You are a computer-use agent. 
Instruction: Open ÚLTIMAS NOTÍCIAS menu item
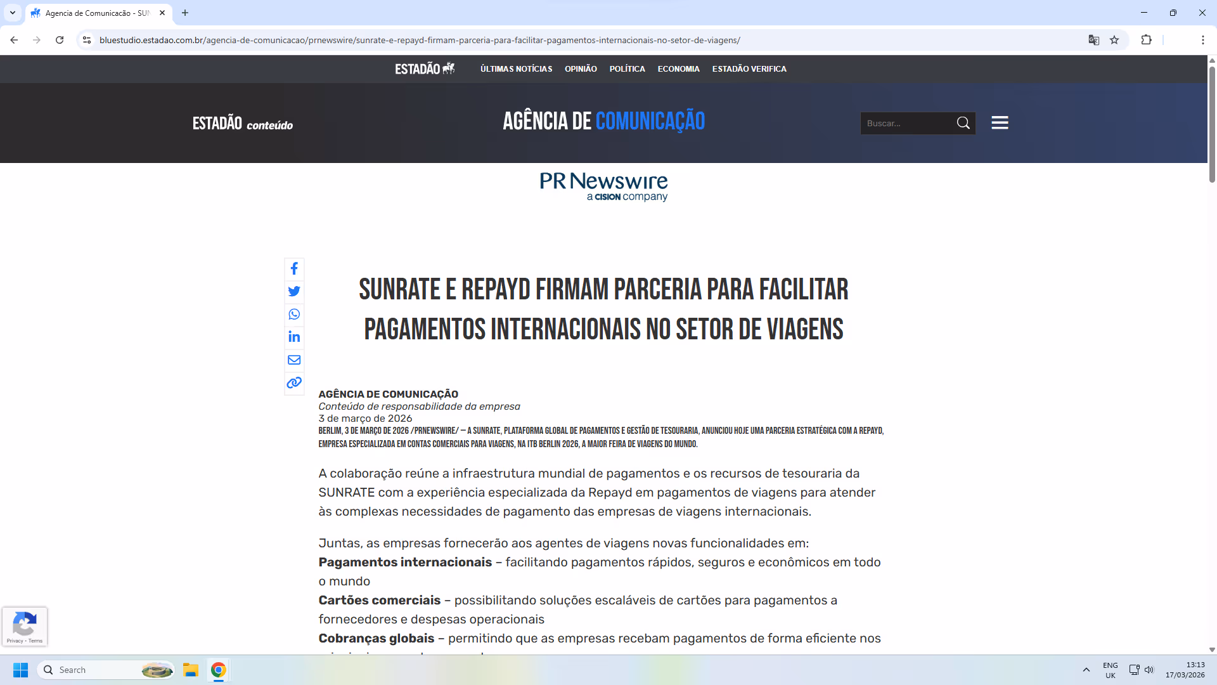(516, 68)
